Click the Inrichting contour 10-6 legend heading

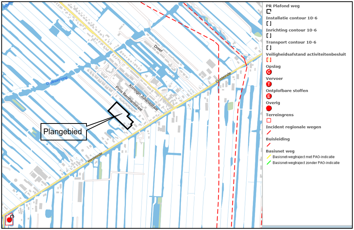click(291, 30)
